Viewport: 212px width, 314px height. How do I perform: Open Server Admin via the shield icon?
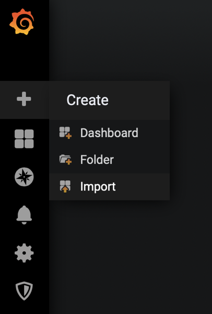pos(24,291)
